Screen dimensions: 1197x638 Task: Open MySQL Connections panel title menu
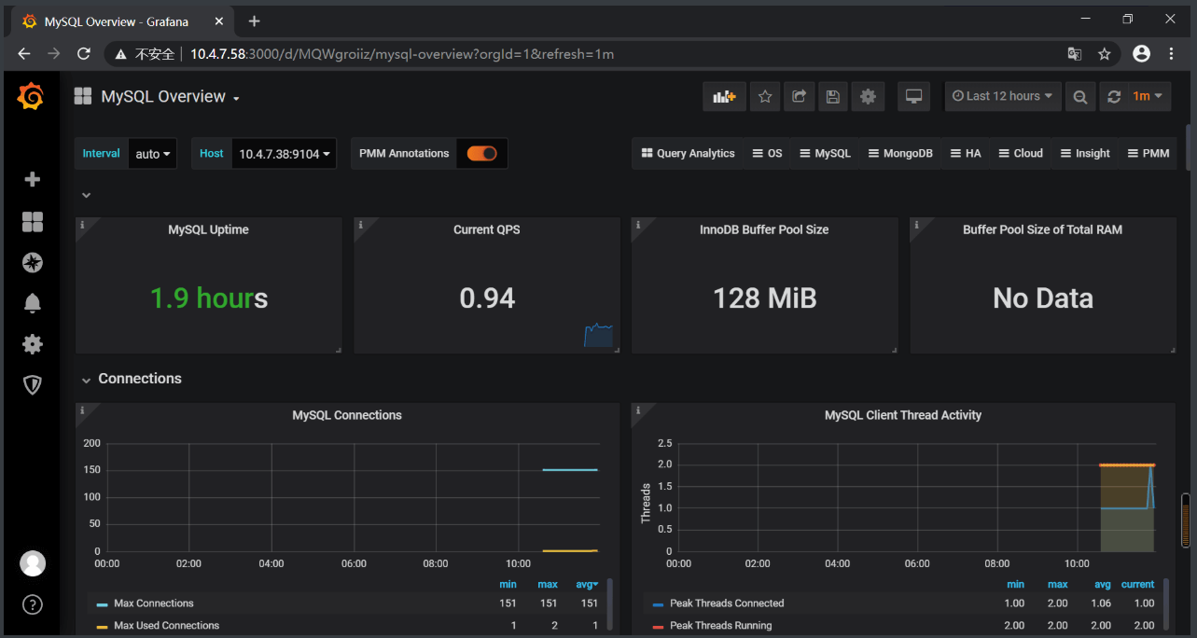point(347,415)
